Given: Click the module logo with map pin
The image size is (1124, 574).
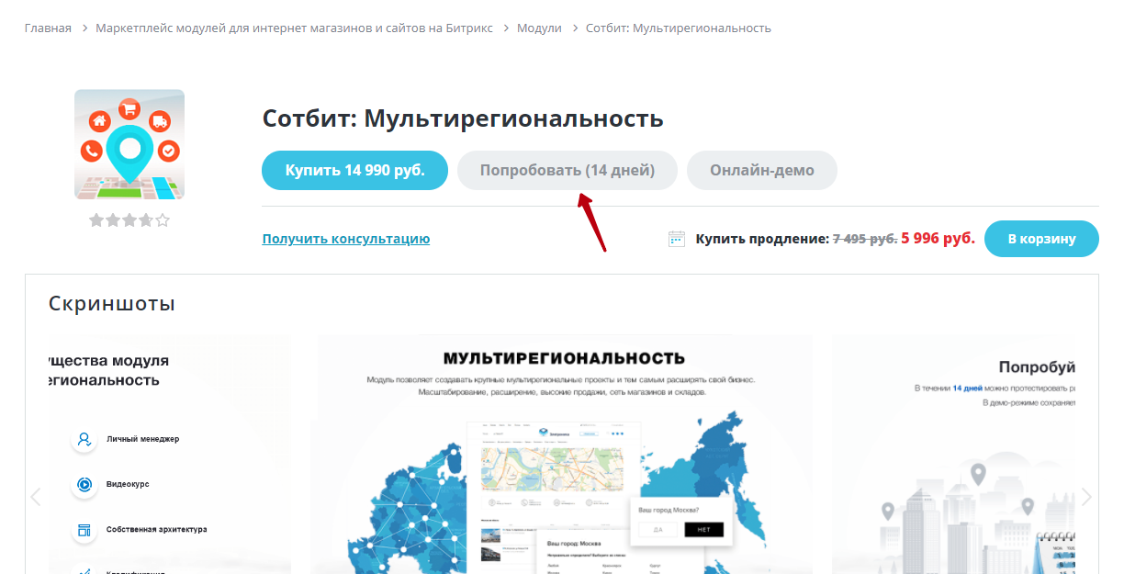Looking at the screenshot, I should (x=129, y=144).
